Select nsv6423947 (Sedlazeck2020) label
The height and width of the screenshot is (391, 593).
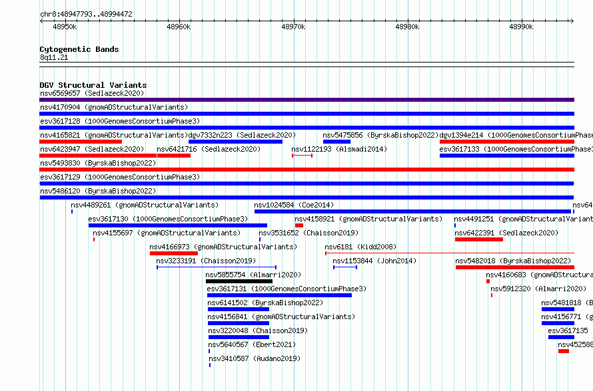92,149
